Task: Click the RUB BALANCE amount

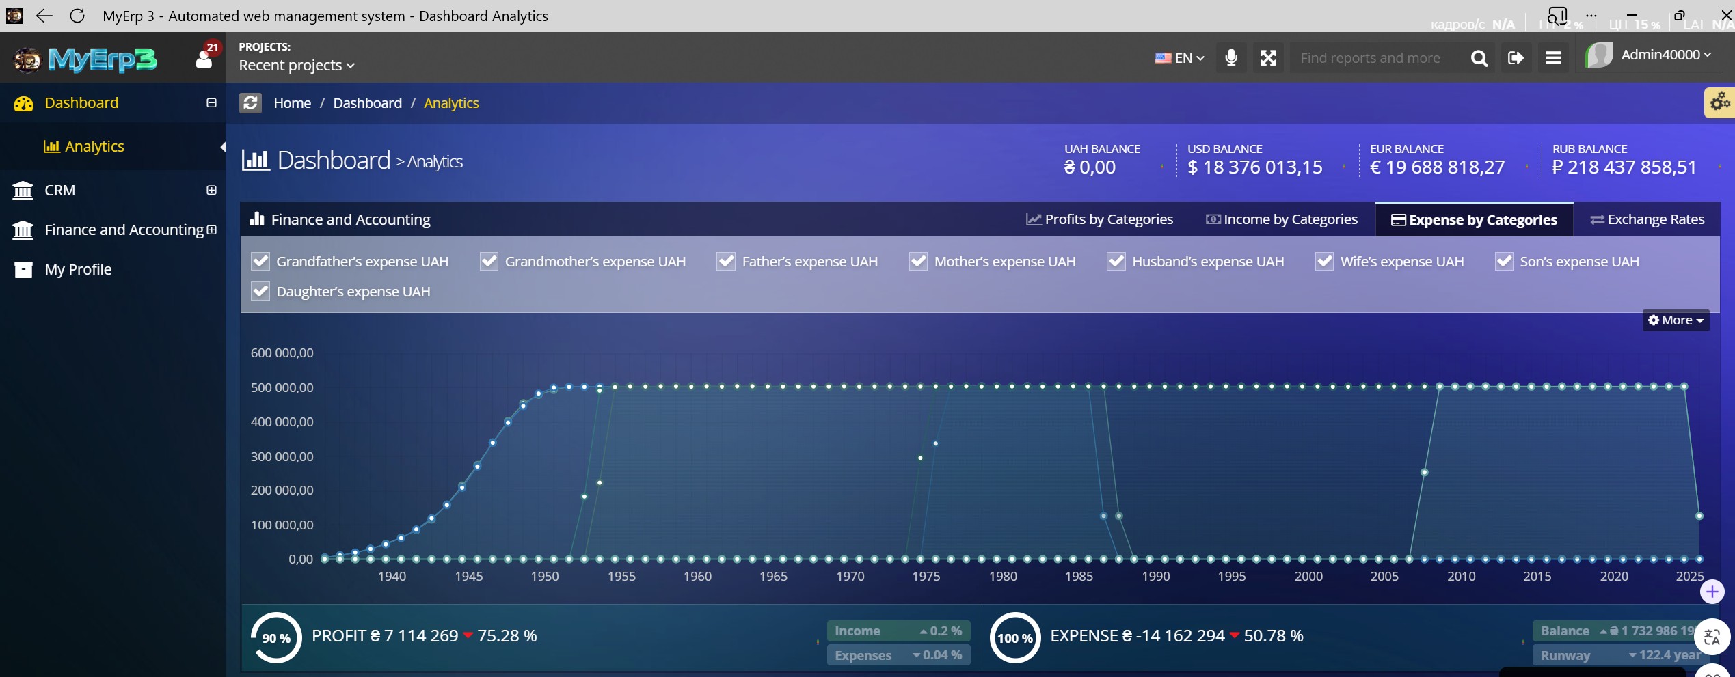Action: [x=1624, y=167]
